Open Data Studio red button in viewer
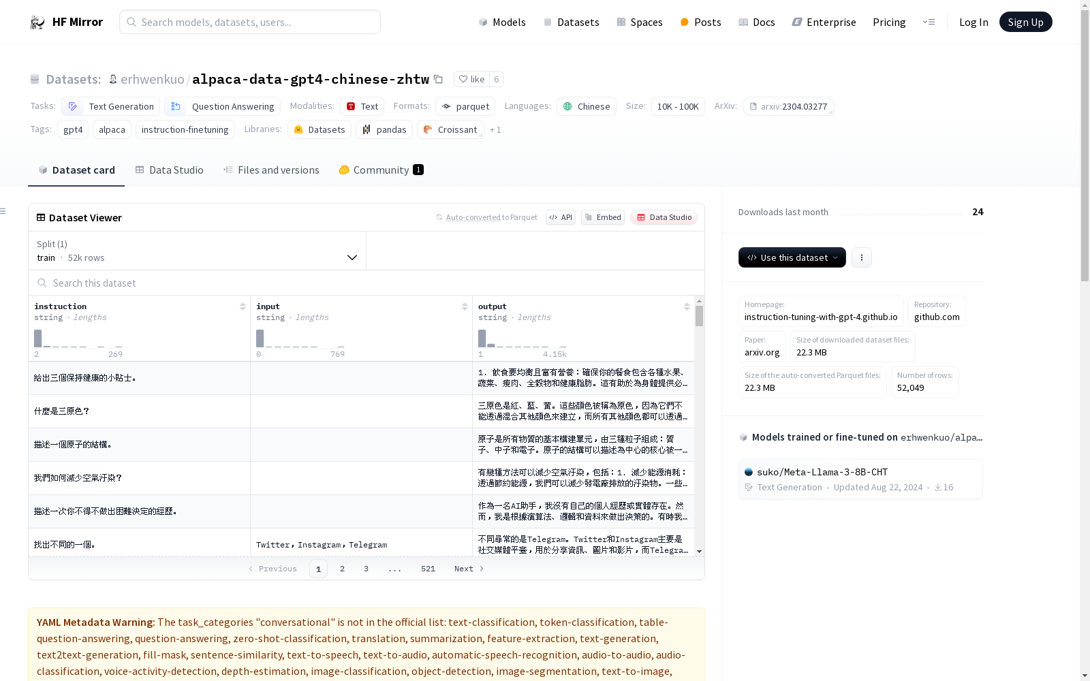1090x681 pixels. pyautogui.click(x=664, y=217)
